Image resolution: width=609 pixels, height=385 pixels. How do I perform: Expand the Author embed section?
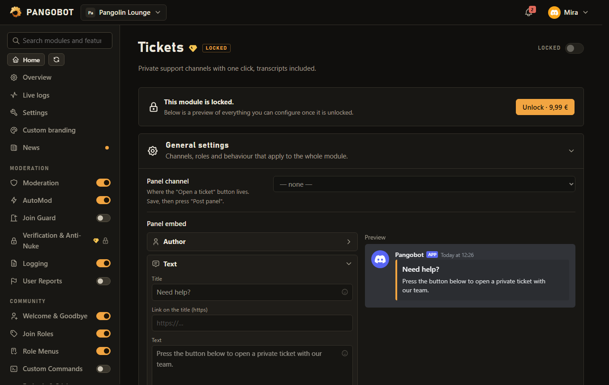(252, 242)
